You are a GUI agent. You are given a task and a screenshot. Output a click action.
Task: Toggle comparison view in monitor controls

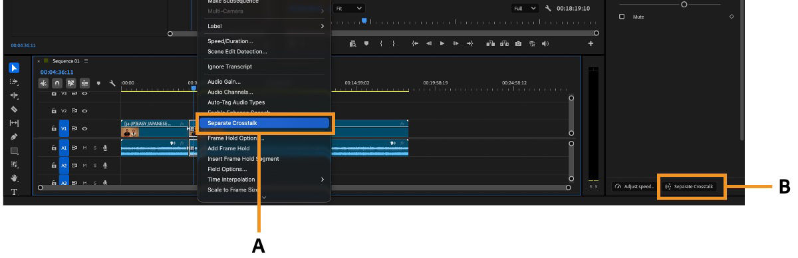(x=532, y=43)
